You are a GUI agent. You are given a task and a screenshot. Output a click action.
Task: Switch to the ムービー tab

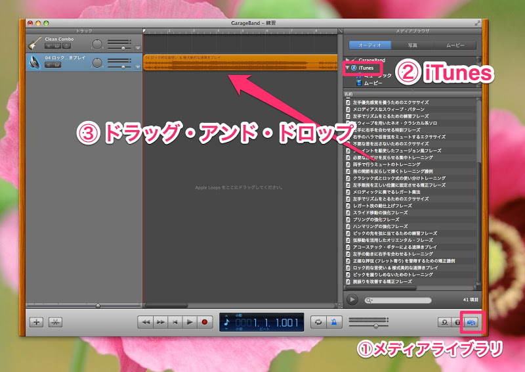(x=455, y=45)
